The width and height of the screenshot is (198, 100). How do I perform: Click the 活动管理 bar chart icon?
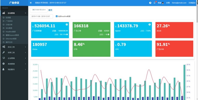(x=4, y=13)
